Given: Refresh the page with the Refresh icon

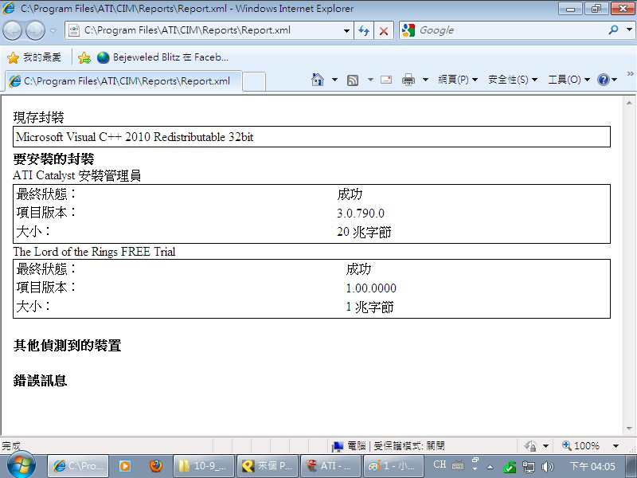Looking at the screenshot, I should 364,30.
